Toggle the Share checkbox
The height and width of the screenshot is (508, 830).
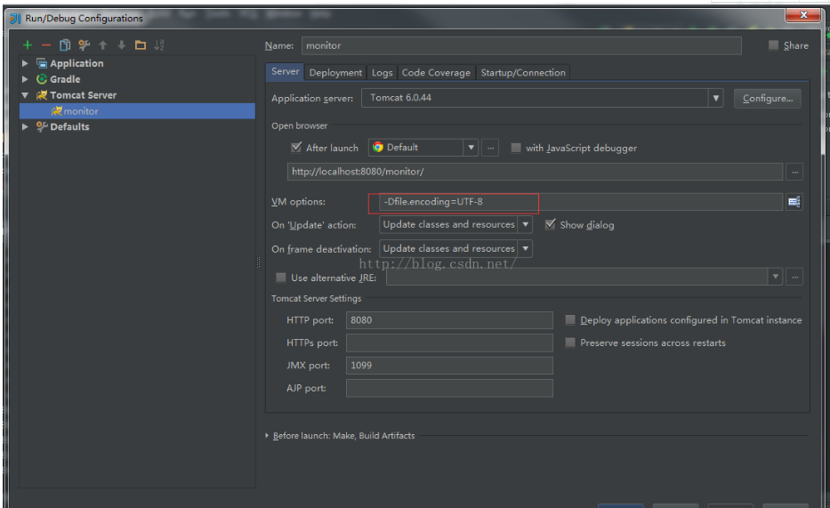click(x=773, y=45)
